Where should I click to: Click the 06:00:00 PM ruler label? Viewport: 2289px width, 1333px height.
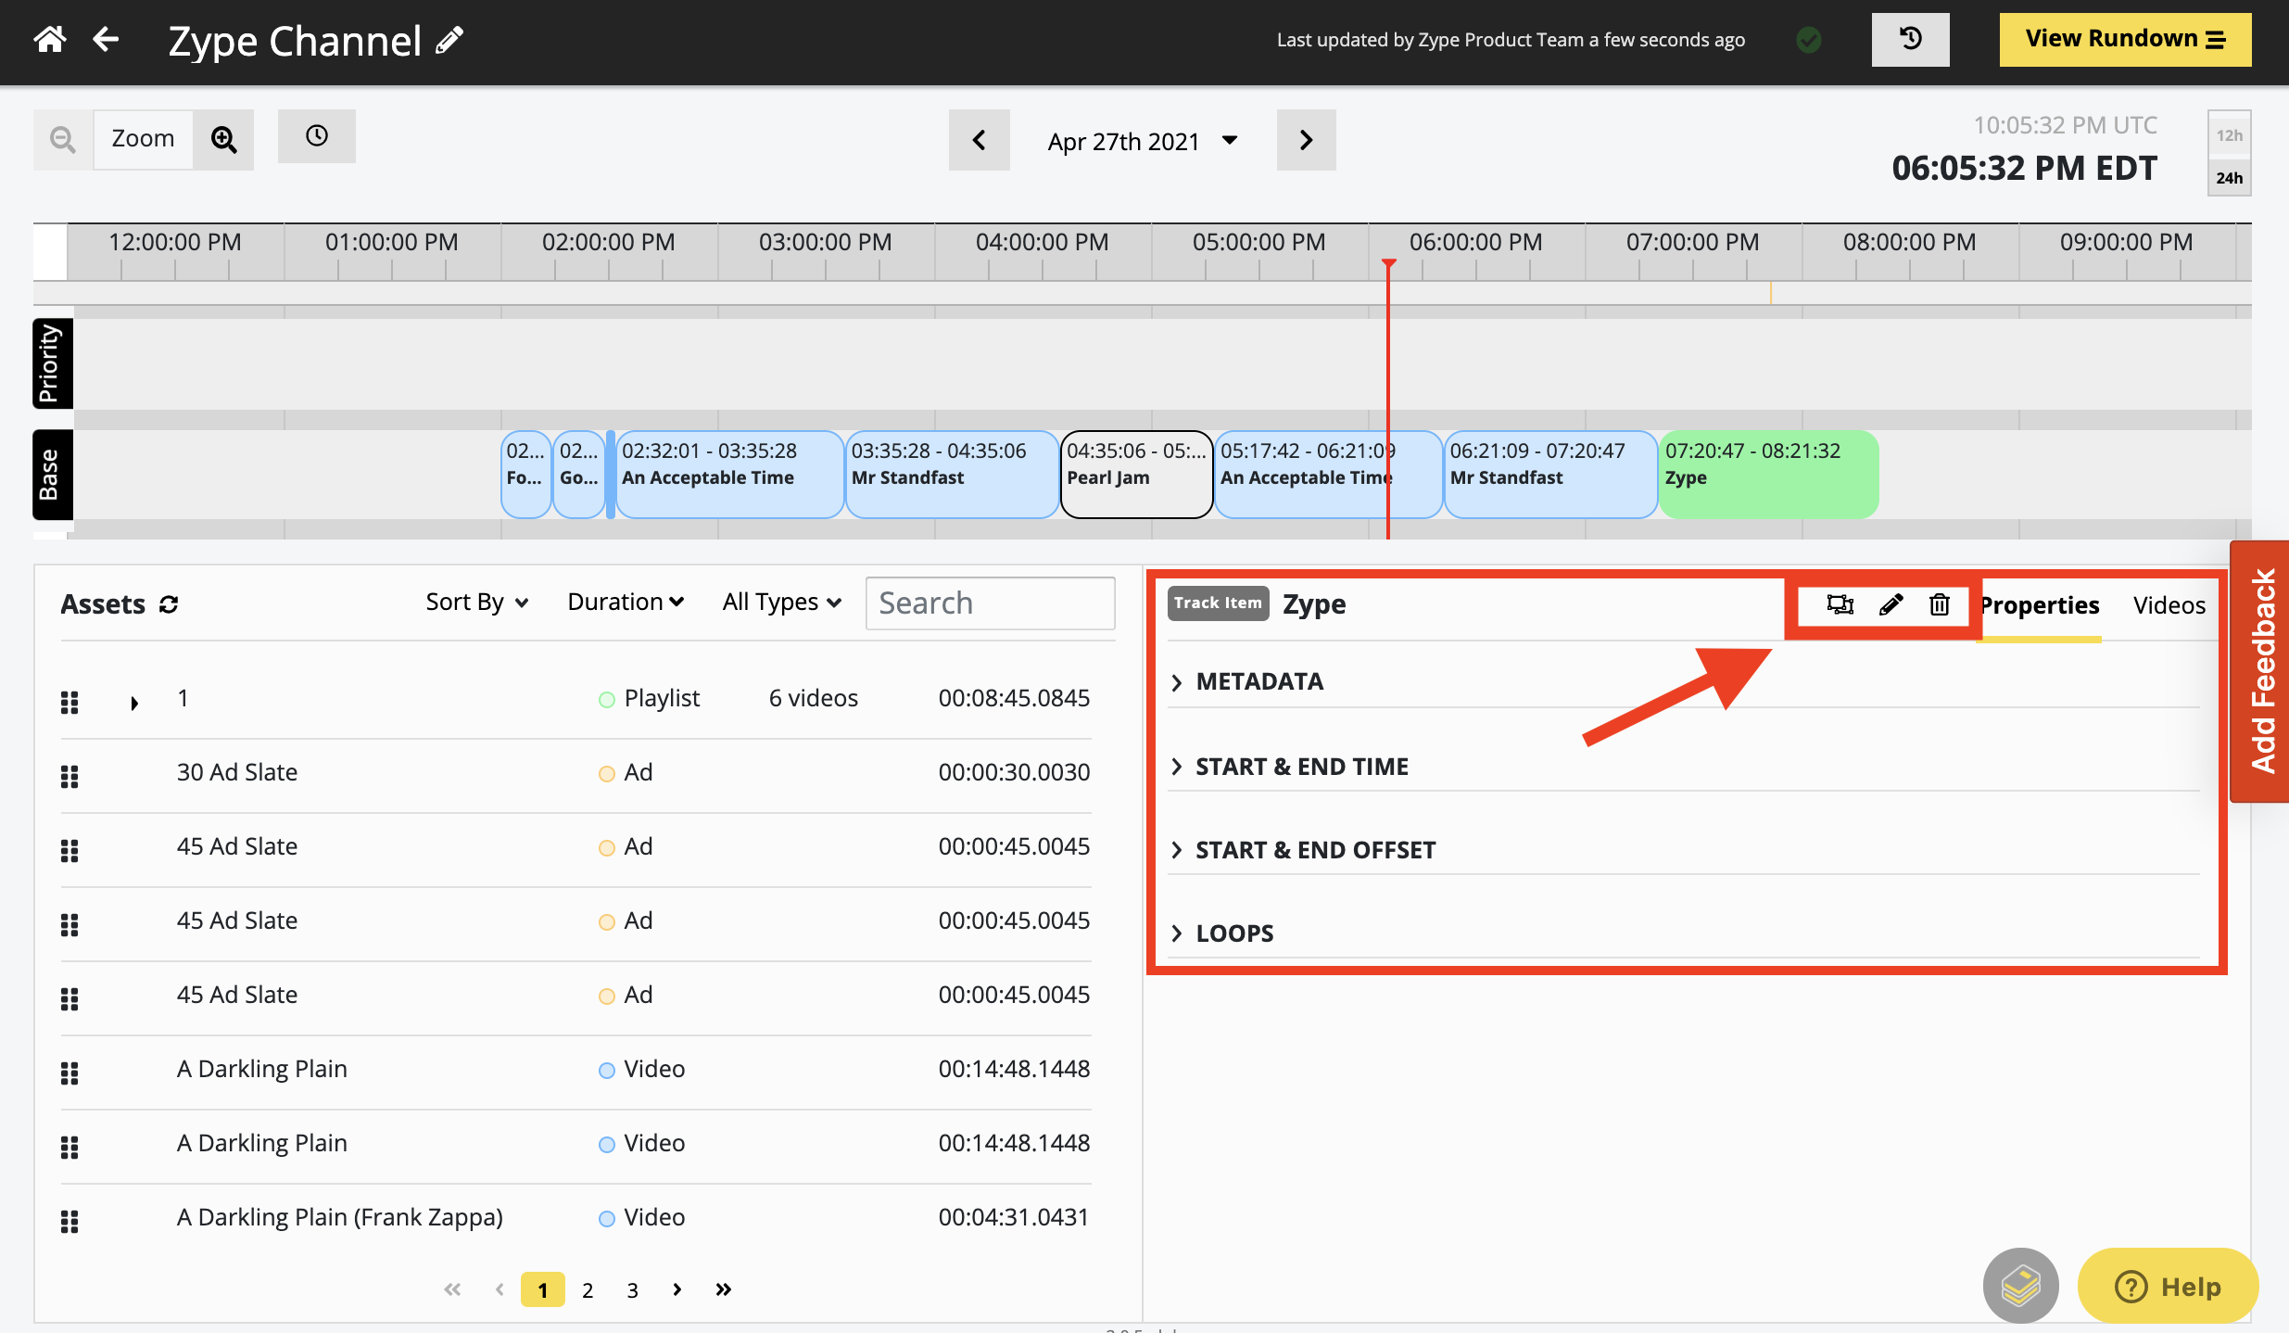coord(1475,242)
